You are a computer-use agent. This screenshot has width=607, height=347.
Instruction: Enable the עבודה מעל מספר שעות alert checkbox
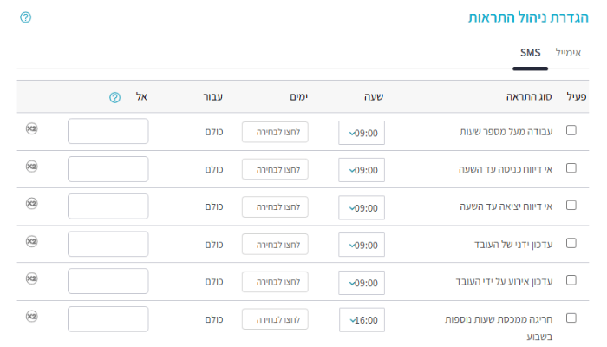coord(571,131)
